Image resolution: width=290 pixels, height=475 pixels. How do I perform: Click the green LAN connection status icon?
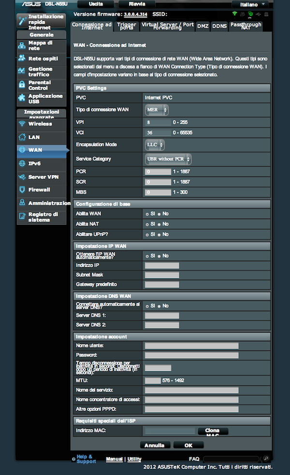point(250,14)
